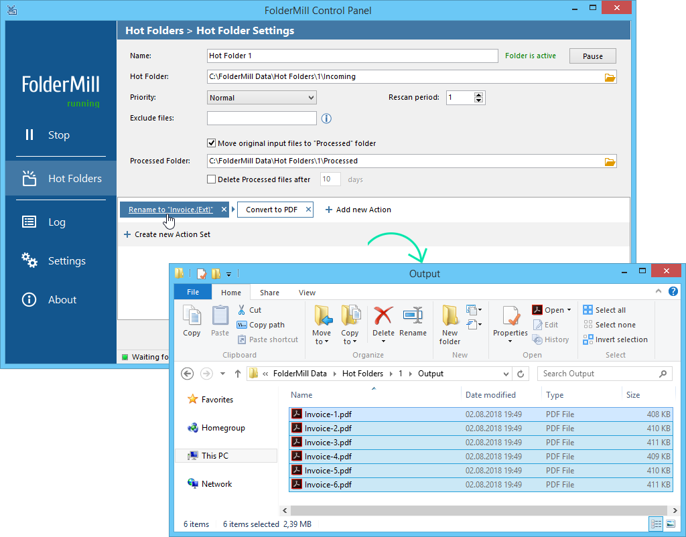Click the info icon next to Exclude files

coord(326,119)
